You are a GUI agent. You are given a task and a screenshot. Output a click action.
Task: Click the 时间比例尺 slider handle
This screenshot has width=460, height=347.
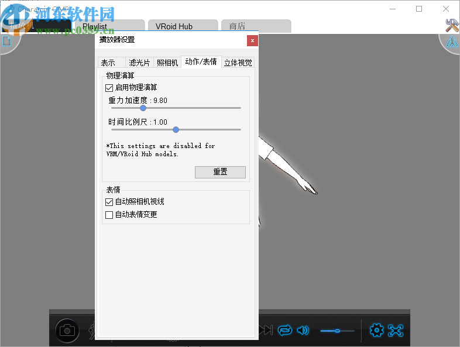tap(176, 130)
